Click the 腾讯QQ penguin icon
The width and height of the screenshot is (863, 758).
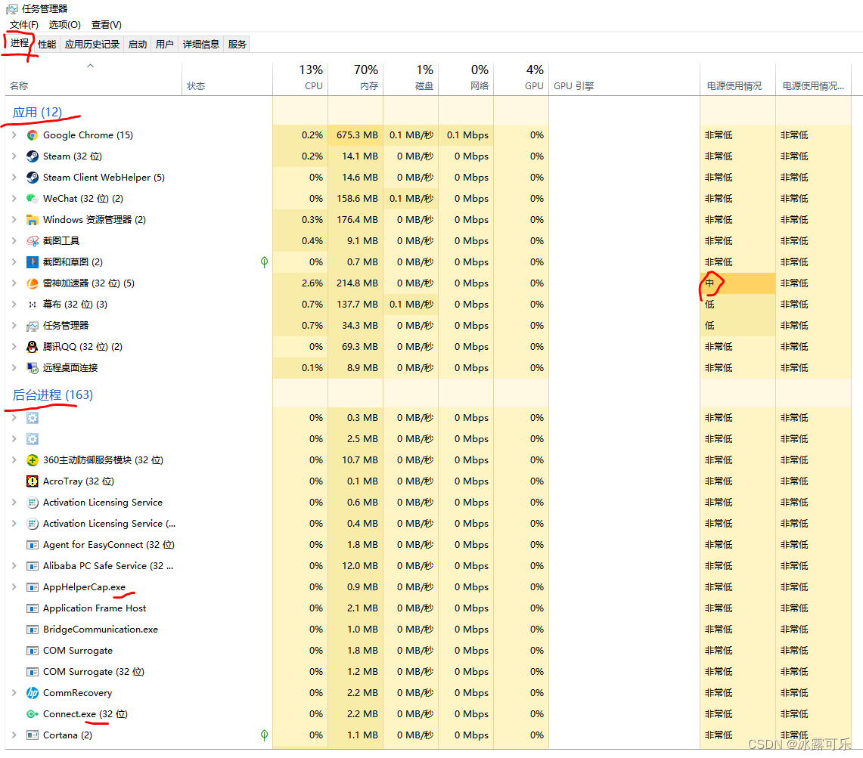pyautogui.click(x=33, y=347)
